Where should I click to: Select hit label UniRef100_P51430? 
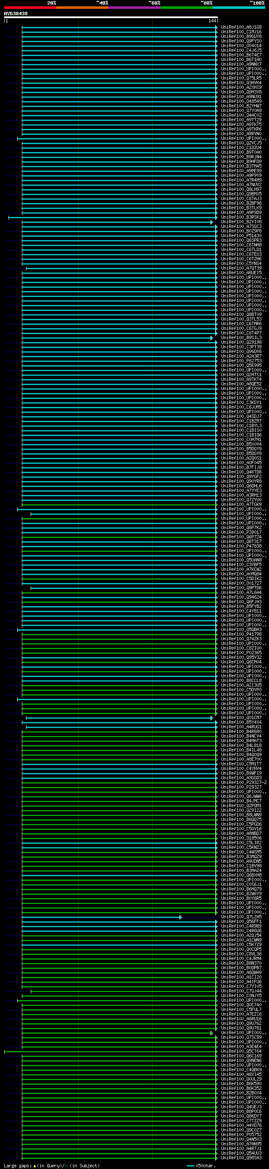tap(241, 235)
